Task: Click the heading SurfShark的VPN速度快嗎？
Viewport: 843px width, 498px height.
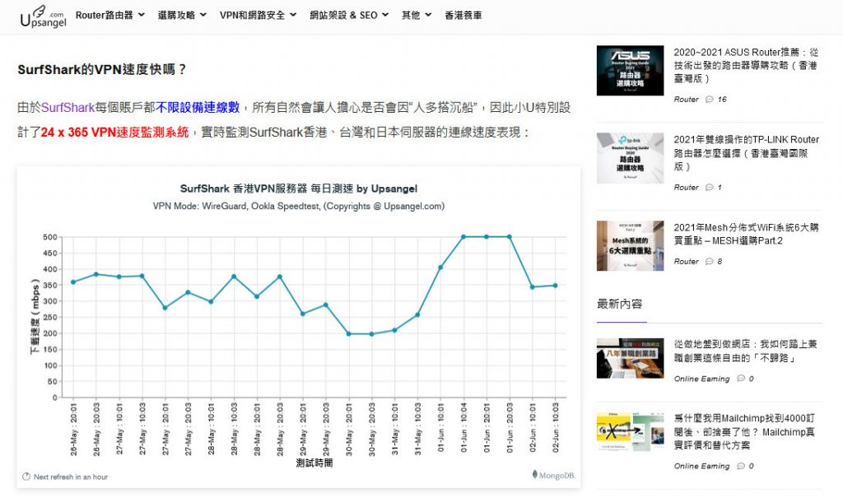Action: pyautogui.click(x=102, y=69)
